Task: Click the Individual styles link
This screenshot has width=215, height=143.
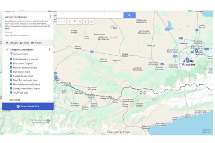Action: point(20,54)
